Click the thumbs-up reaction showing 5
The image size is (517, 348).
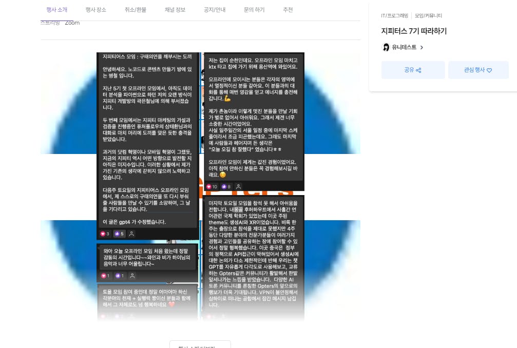(119, 234)
